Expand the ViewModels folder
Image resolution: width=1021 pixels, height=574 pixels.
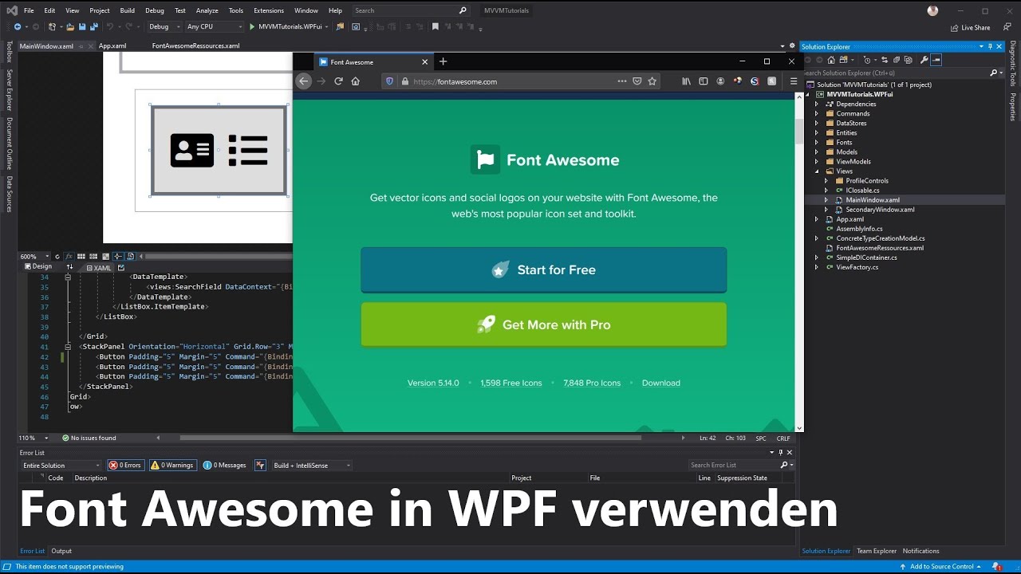coord(816,161)
